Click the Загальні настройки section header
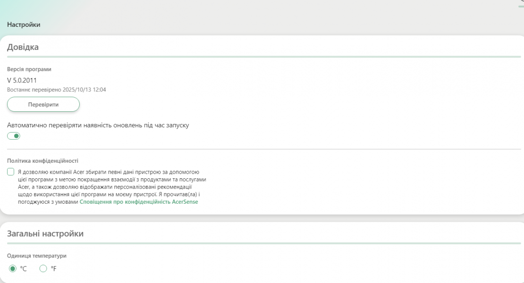The height and width of the screenshot is (283, 524). point(45,233)
